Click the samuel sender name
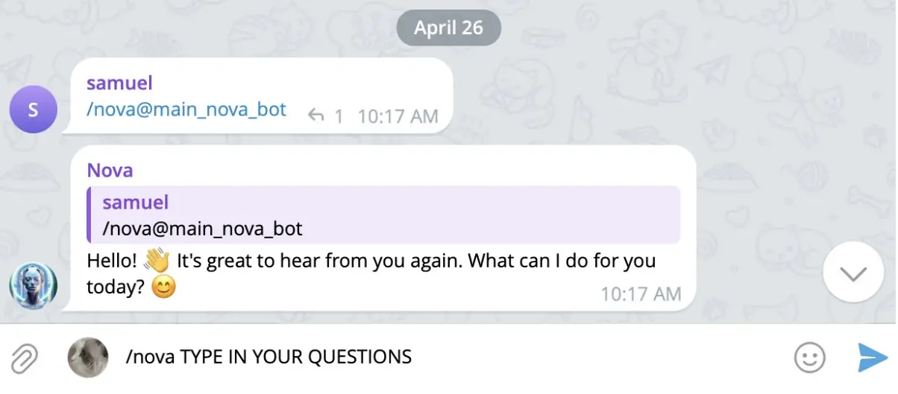 click(119, 83)
